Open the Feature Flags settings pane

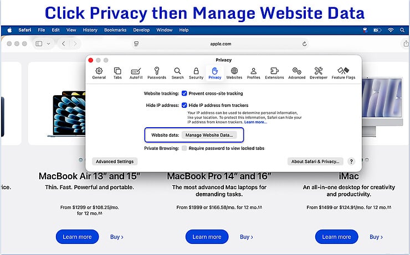pyautogui.click(x=344, y=74)
